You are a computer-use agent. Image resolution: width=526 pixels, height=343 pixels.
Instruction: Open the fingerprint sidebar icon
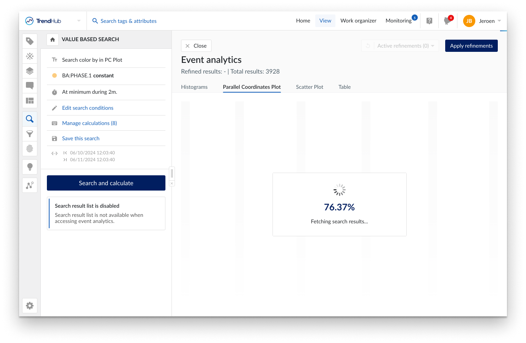click(x=30, y=149)
